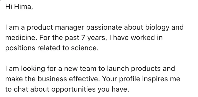The height and width of the screenshot is (97, 198).
Task: Click the word "biology"
Action: pos(157,28)
